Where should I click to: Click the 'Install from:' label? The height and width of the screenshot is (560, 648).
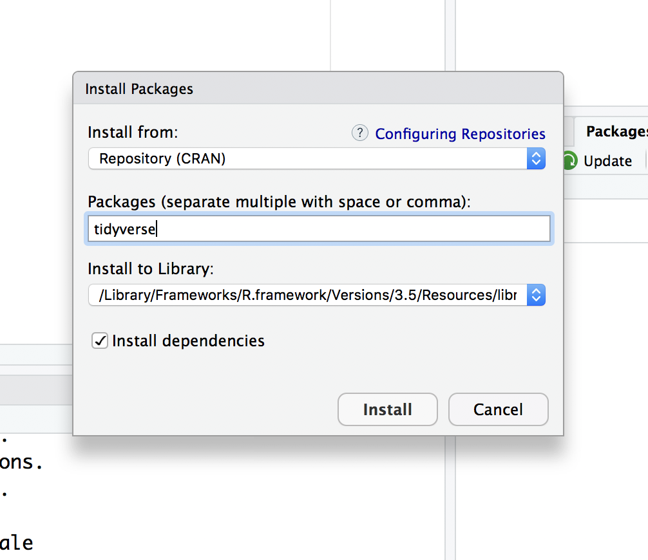click(133, 133)
